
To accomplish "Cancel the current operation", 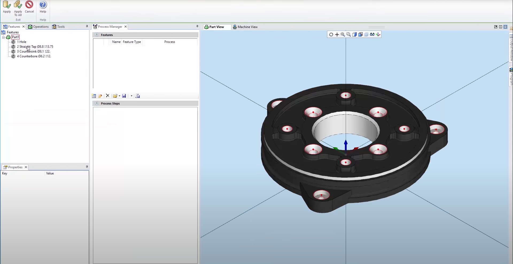I will [x=29, y=7].
